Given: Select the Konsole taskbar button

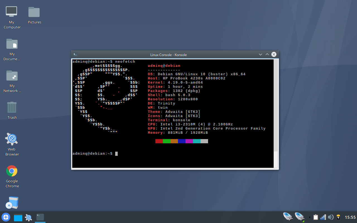Looking at the screenshot, I should (40, 217).
